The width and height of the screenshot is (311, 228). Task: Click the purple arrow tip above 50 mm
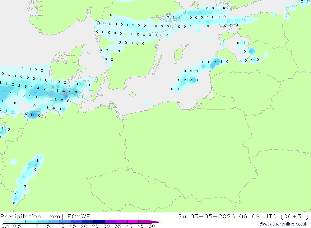155,222
